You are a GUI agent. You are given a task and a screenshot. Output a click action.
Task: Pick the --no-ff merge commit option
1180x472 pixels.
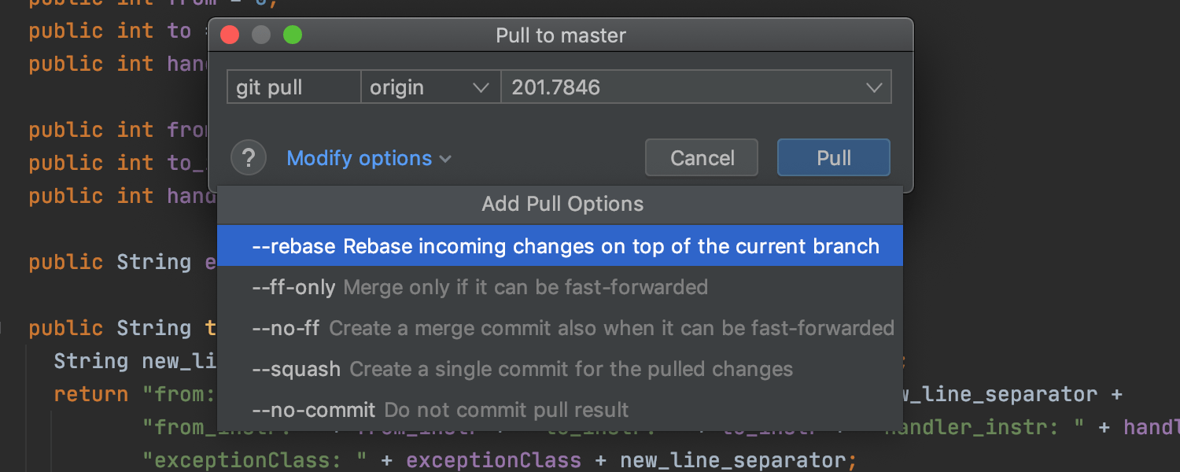coord(572,328)
